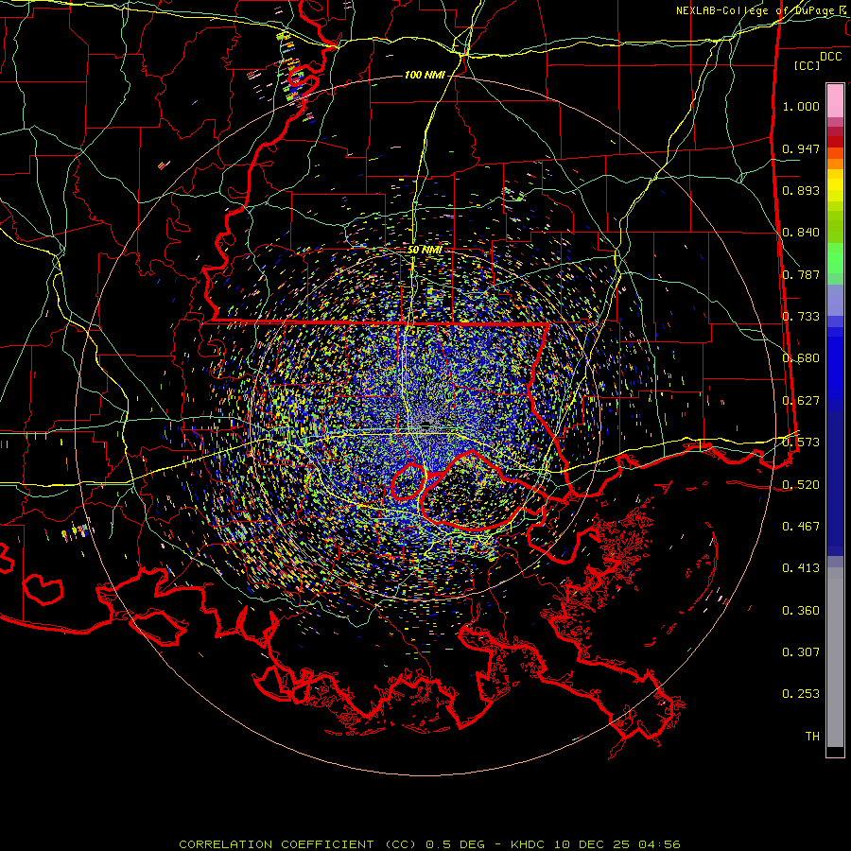Click the DCC product label
Screen dimensions: 851x851
coord(830,57)
